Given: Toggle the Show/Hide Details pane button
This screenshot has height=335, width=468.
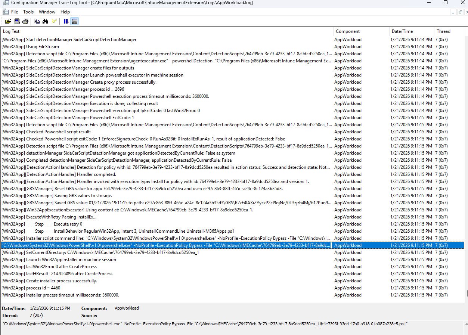Looking at the screenshot, I should click(x=75, y=21).
